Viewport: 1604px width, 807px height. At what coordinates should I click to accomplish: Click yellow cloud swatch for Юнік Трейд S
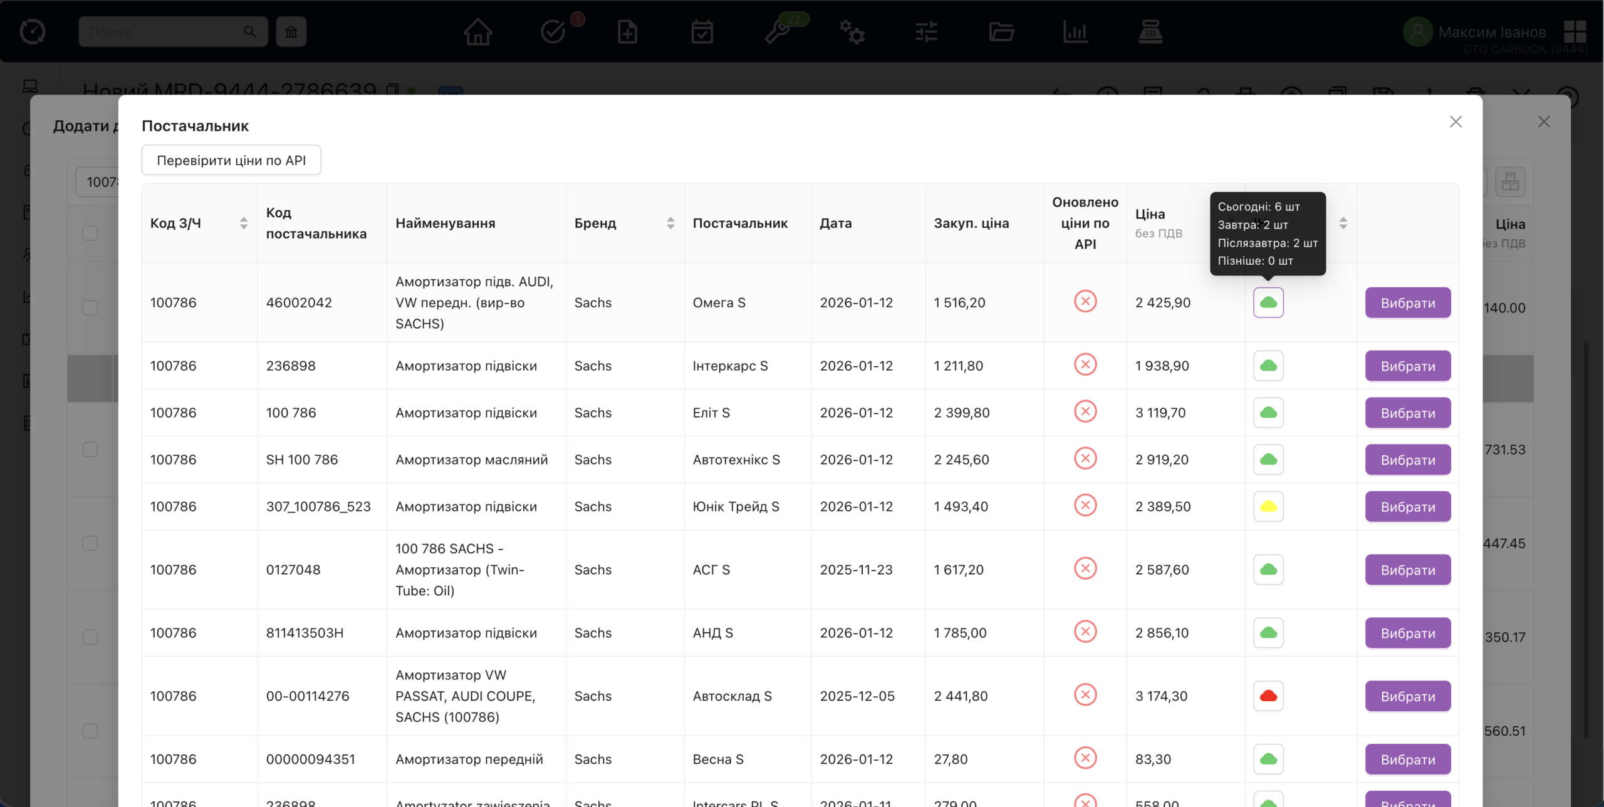click(x=1268, y=506)
